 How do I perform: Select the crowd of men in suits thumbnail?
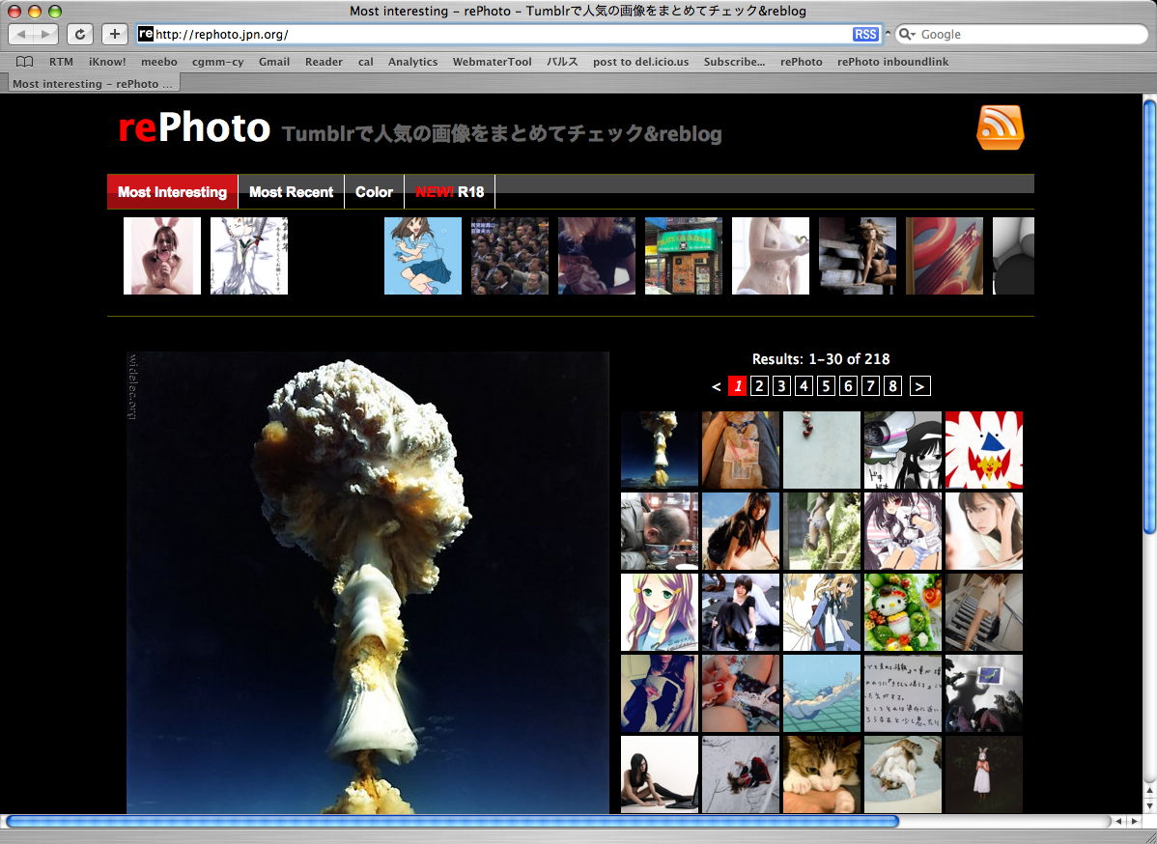tap(510, 256)
